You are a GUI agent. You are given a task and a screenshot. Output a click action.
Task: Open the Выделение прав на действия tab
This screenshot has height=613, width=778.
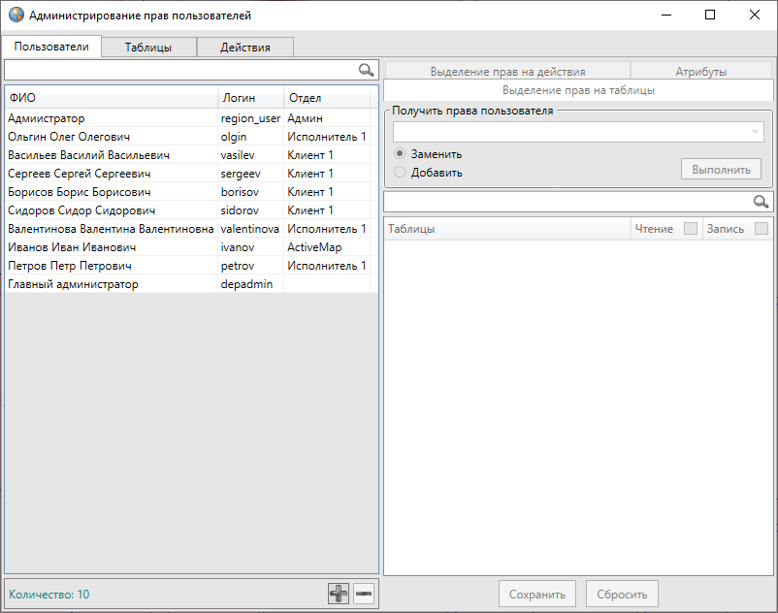tap(507, 71)
